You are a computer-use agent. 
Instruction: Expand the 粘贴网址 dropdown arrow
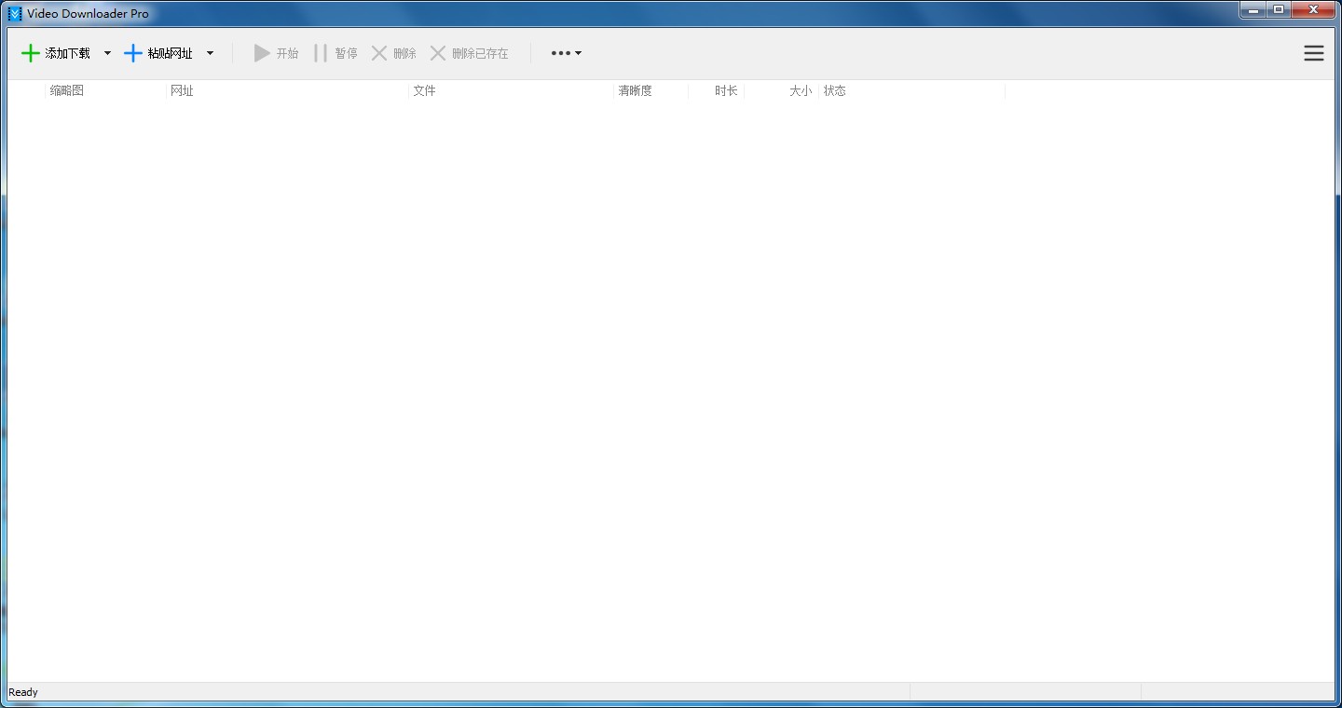[210, 53]
